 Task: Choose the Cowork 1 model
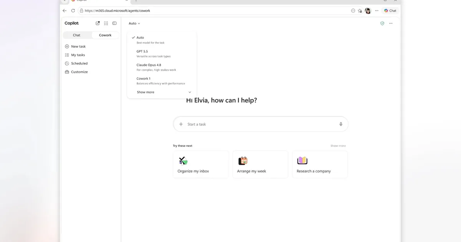162,81
